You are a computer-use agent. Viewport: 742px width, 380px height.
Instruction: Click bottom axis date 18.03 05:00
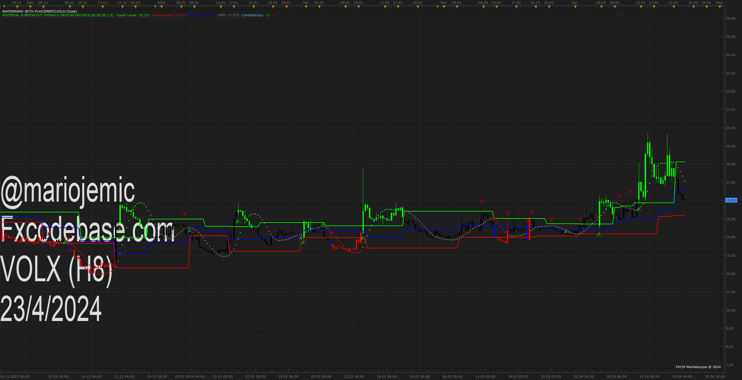518,377
